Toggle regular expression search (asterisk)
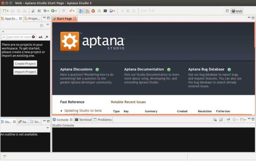The height and width of the screenshot is (161, 256). [x=47, y=37]
